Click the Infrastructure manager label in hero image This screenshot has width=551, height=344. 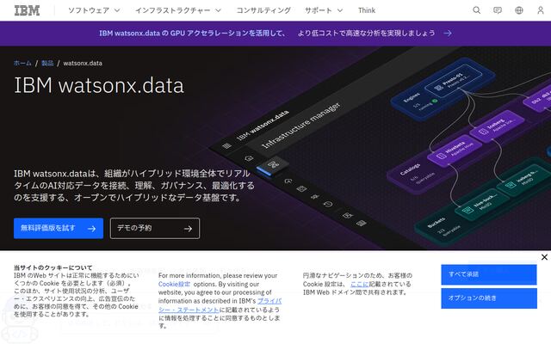click(301, 125)
